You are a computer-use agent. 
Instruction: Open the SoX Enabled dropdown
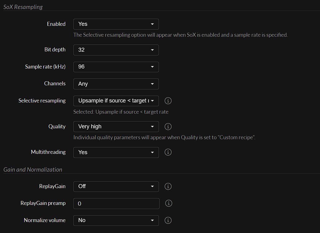pyautogui.click(x=116, y=24)
